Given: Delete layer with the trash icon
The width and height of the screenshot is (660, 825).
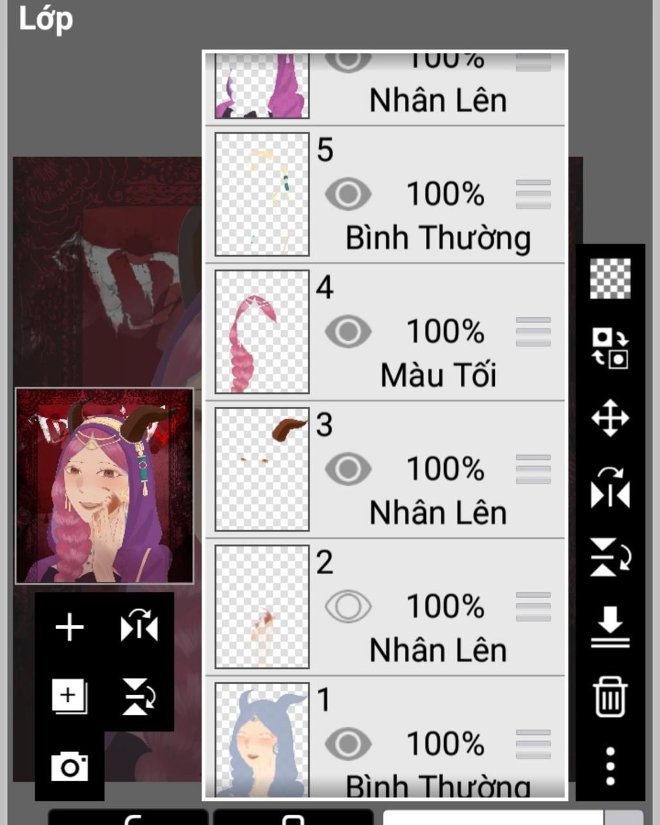Looking at the screenshot, I should click(x=610, y=697).
